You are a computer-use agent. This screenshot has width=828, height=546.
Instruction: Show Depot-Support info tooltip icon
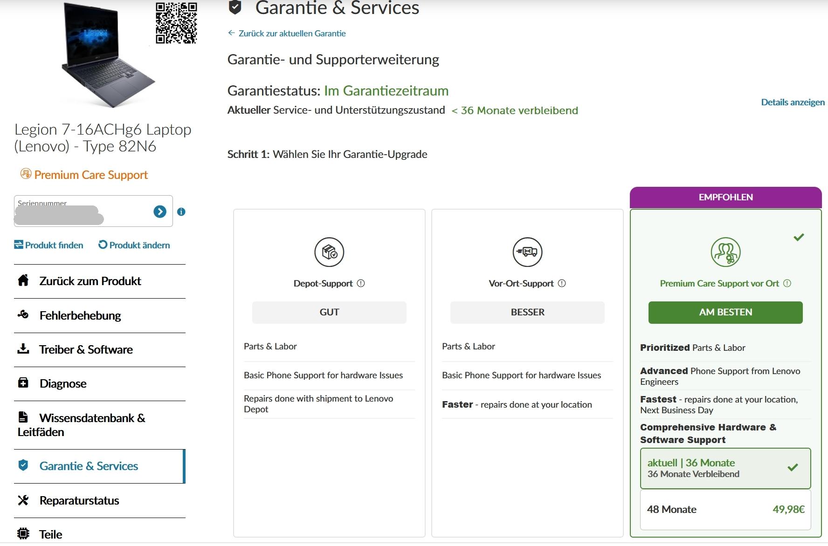pos(361,283)
